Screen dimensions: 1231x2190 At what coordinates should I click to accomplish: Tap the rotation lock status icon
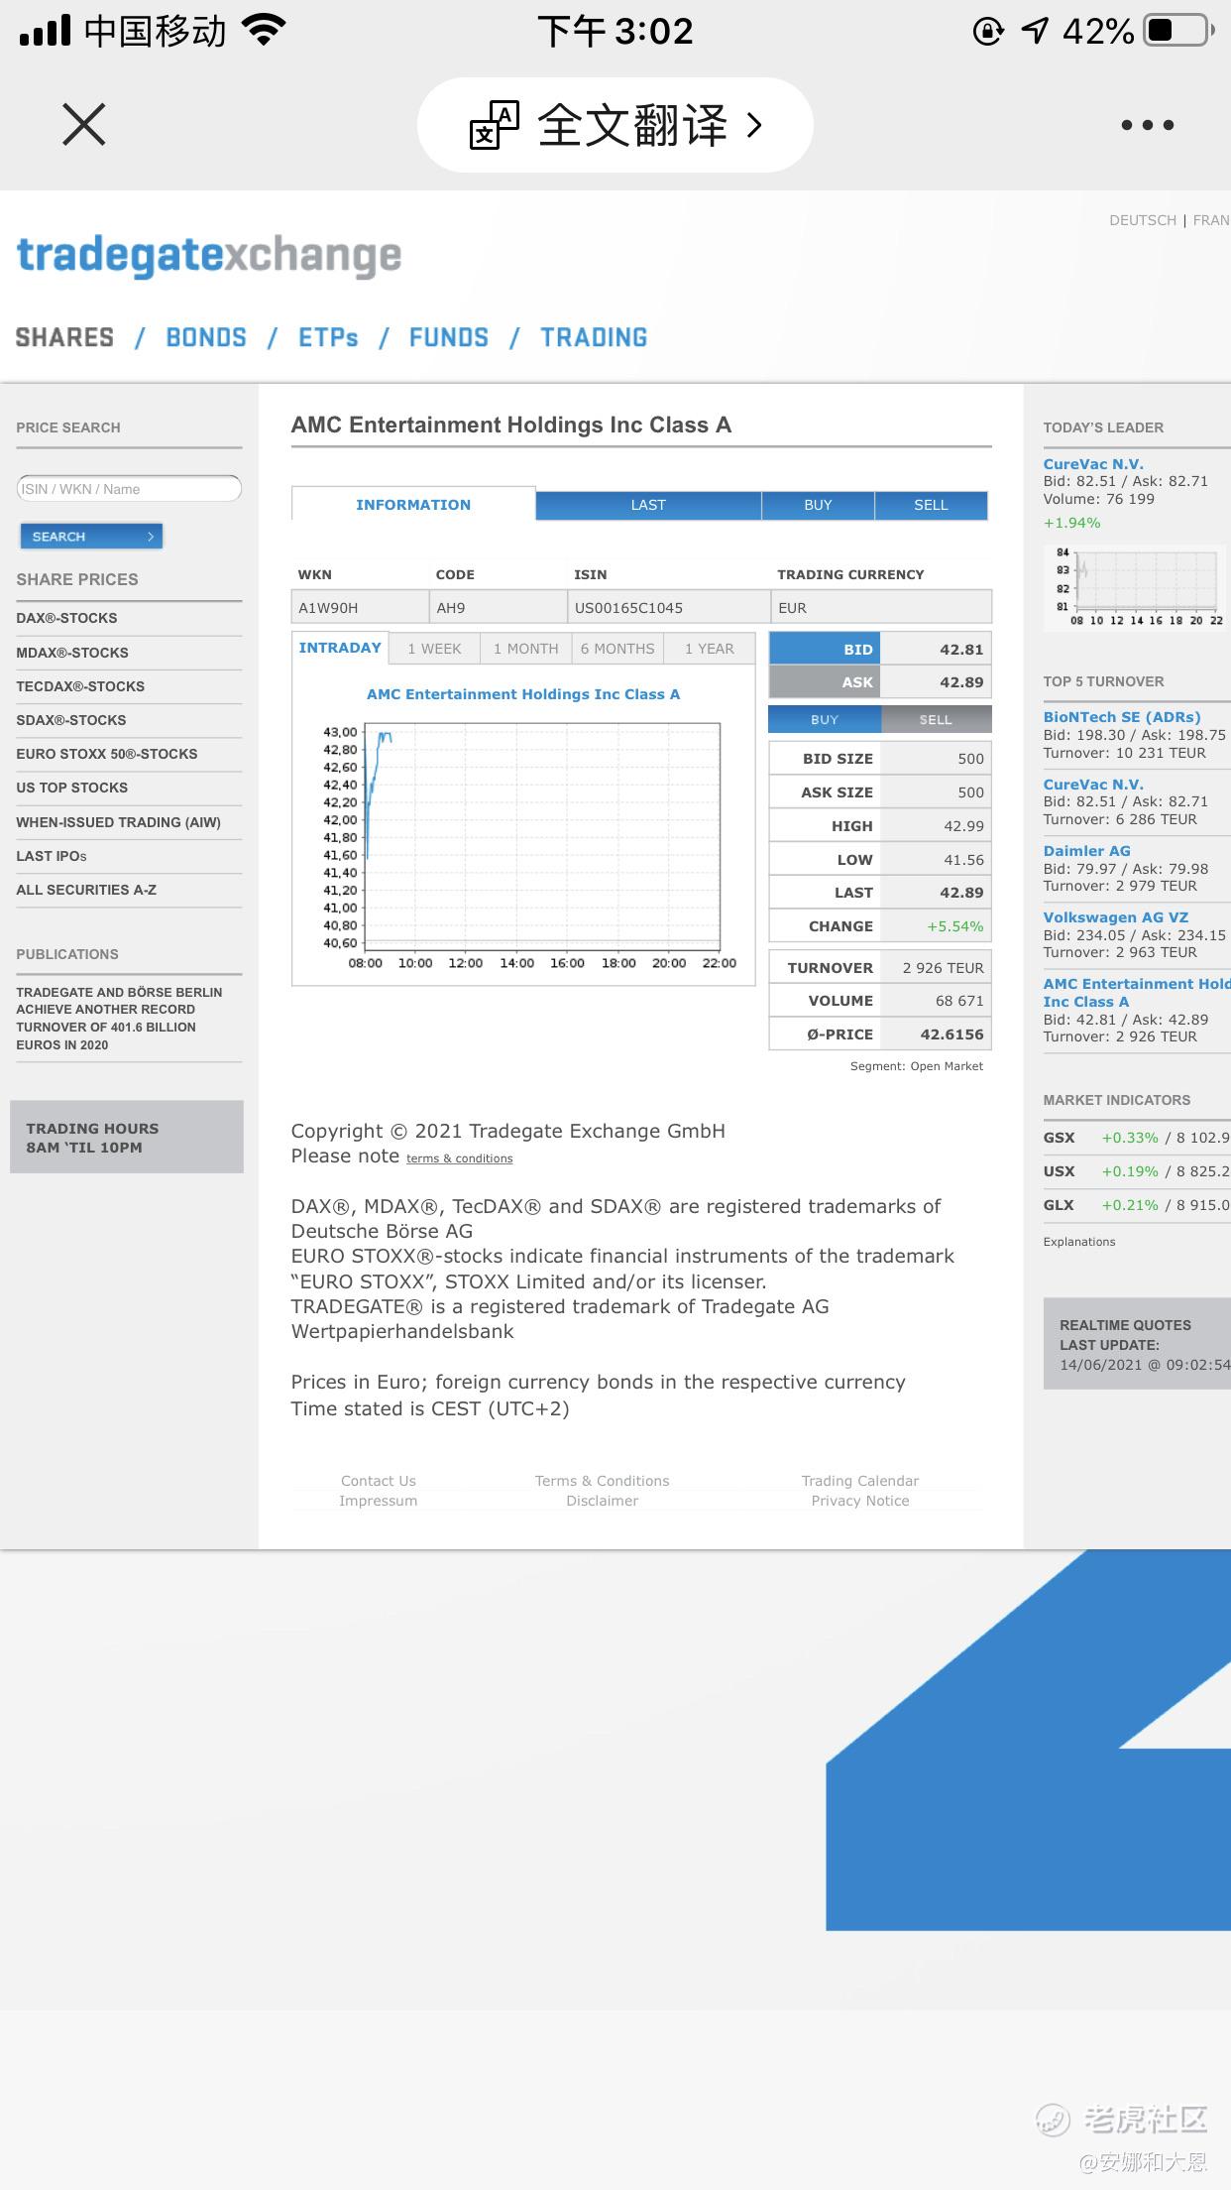tap(988, 31)
